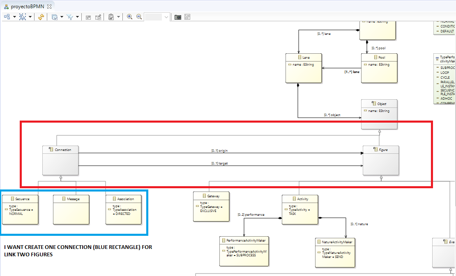Click the grayed Hide Element toolbar icon
The height and width of the screenshot is (276, 456).
(x=88, y=17)
